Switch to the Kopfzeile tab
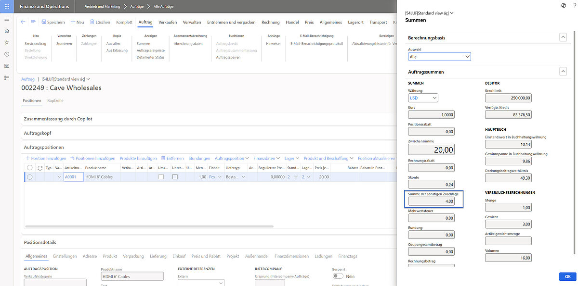578x286 pixels. click(x=55, y=100)
